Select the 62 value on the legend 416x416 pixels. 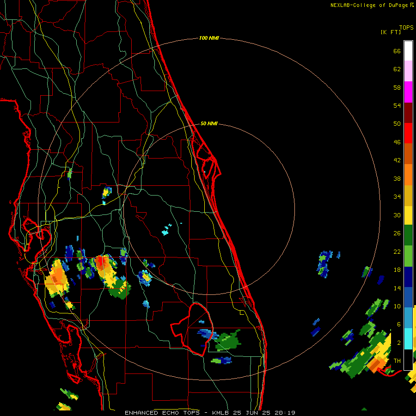click(397, 69)
